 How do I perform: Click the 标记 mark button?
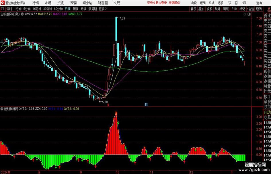[x=242, y=9]
